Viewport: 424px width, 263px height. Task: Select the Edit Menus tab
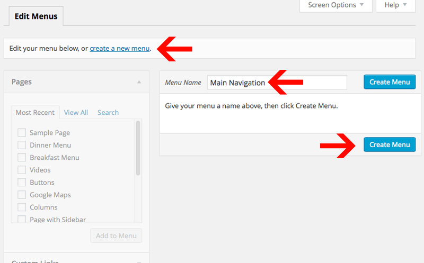point(36,16)
